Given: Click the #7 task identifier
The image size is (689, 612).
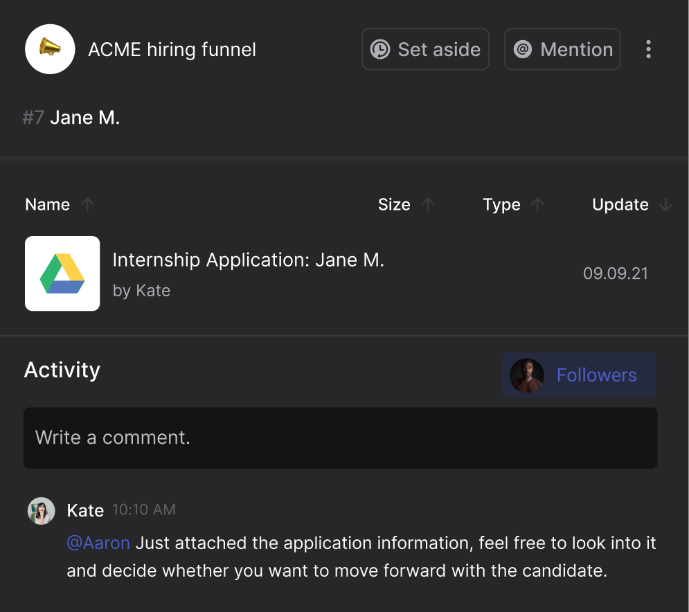Looking at the screenshot, I should pos(33,117).
